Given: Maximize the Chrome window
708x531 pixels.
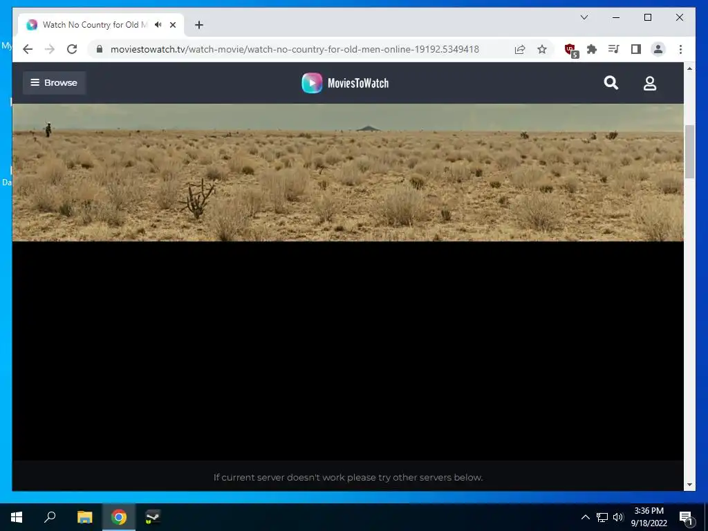Looking at the screenshot, I should click(x=647, y=17).
